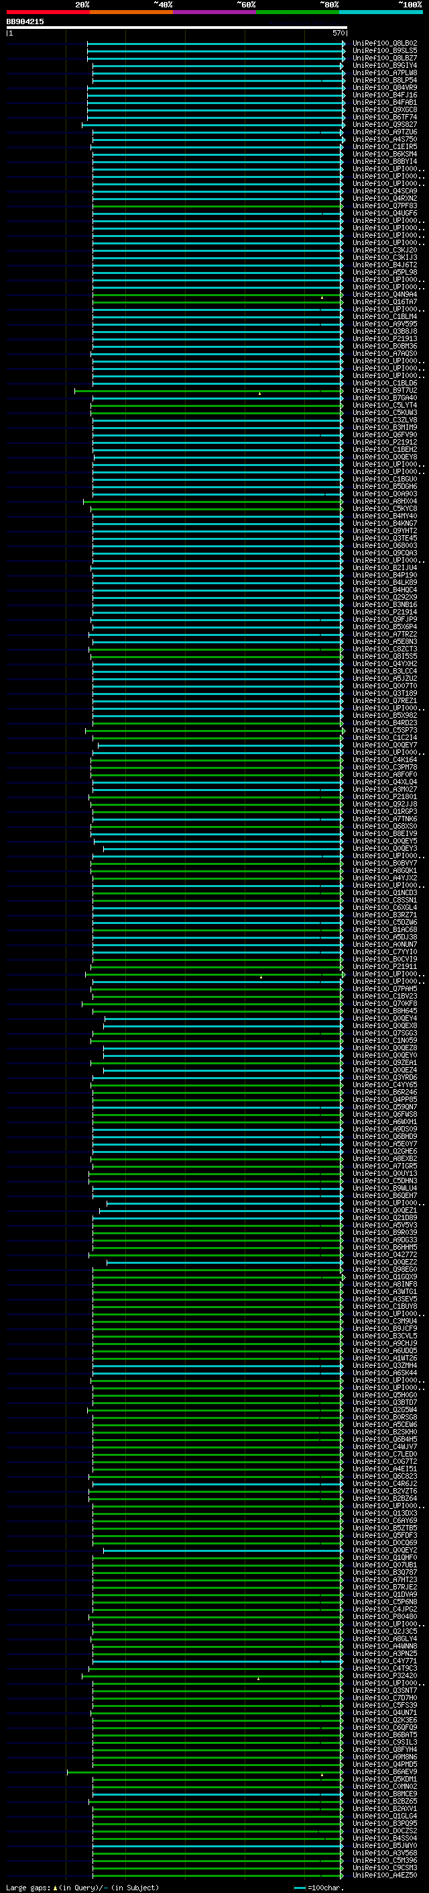This screenshot has height=1893, width=429.
Task: Select hit label UniRef100_Q9YHT2
Action: [x=384, y=530]
